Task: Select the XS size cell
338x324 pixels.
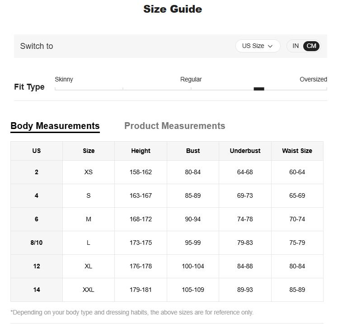Action: tap(89, 172)
